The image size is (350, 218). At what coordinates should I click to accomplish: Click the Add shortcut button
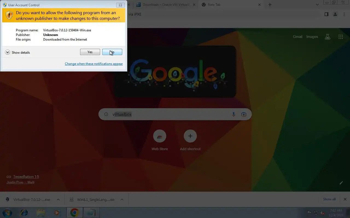coord(190,140)
